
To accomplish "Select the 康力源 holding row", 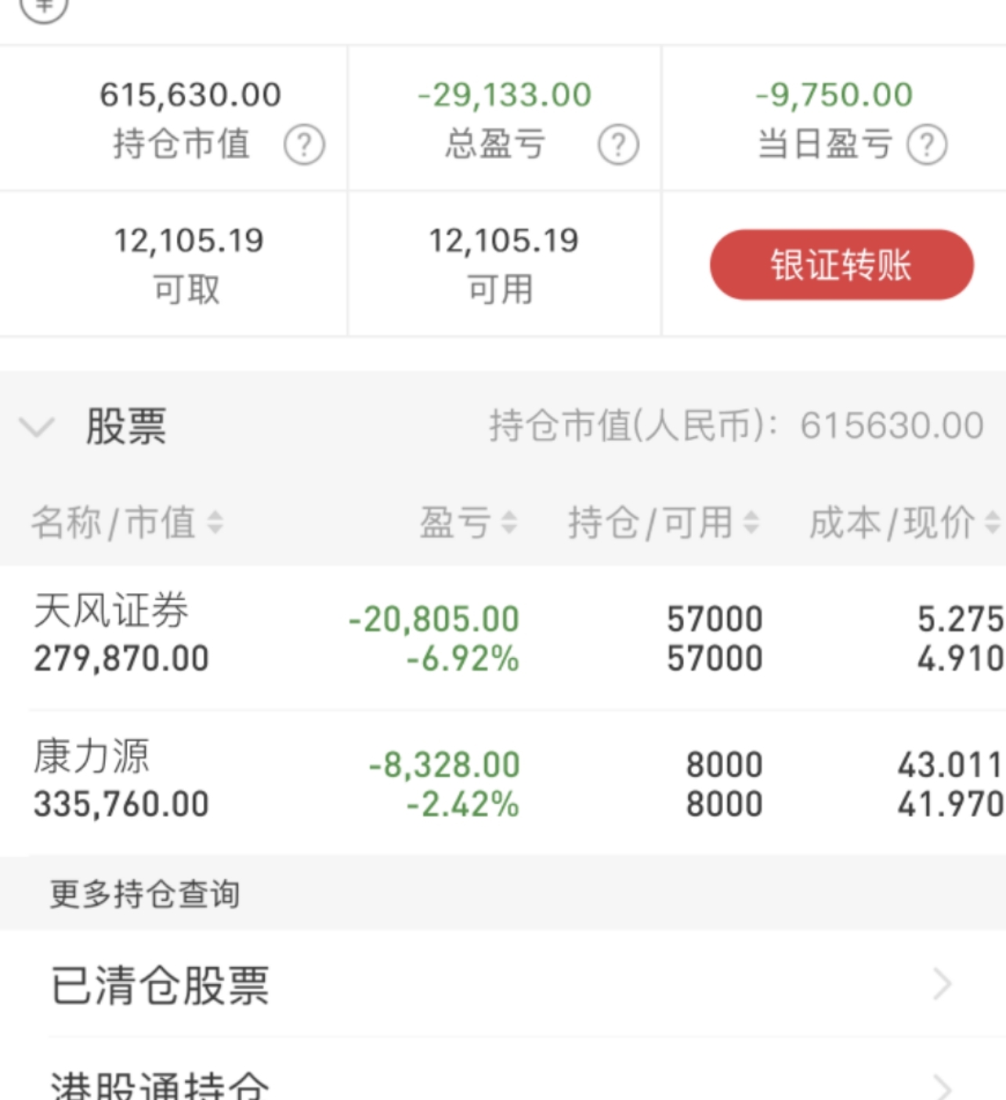I will point(503,783).
